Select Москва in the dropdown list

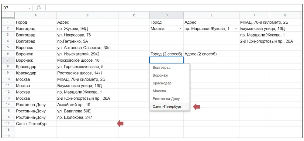pyautogui.click(x=159, y=91)
